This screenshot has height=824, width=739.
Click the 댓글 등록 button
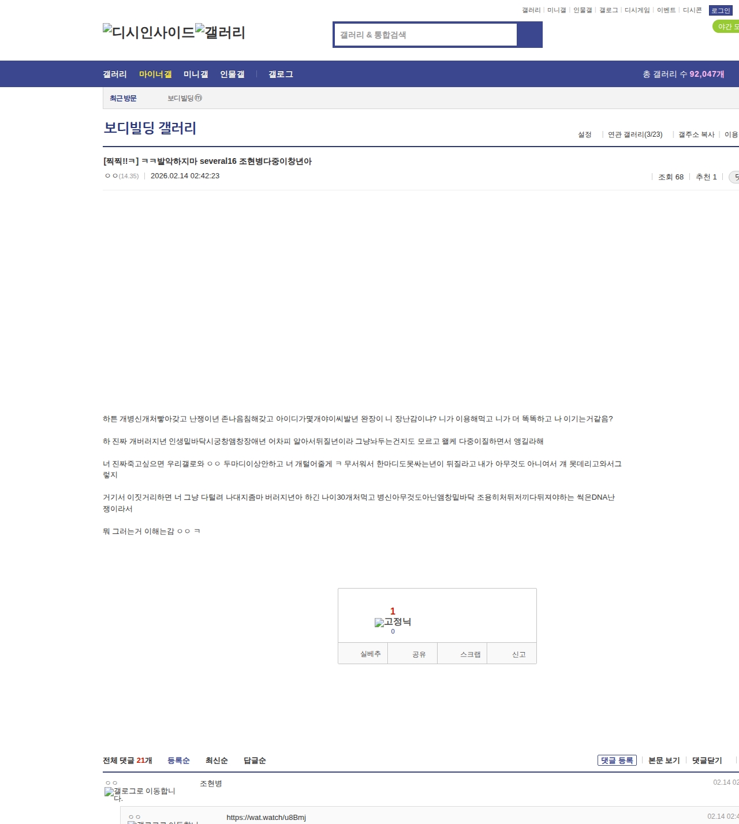[617, 761]
